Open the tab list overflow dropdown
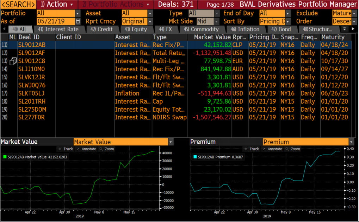359x222 pixels. pyautogui.click(x=345, y=29)
